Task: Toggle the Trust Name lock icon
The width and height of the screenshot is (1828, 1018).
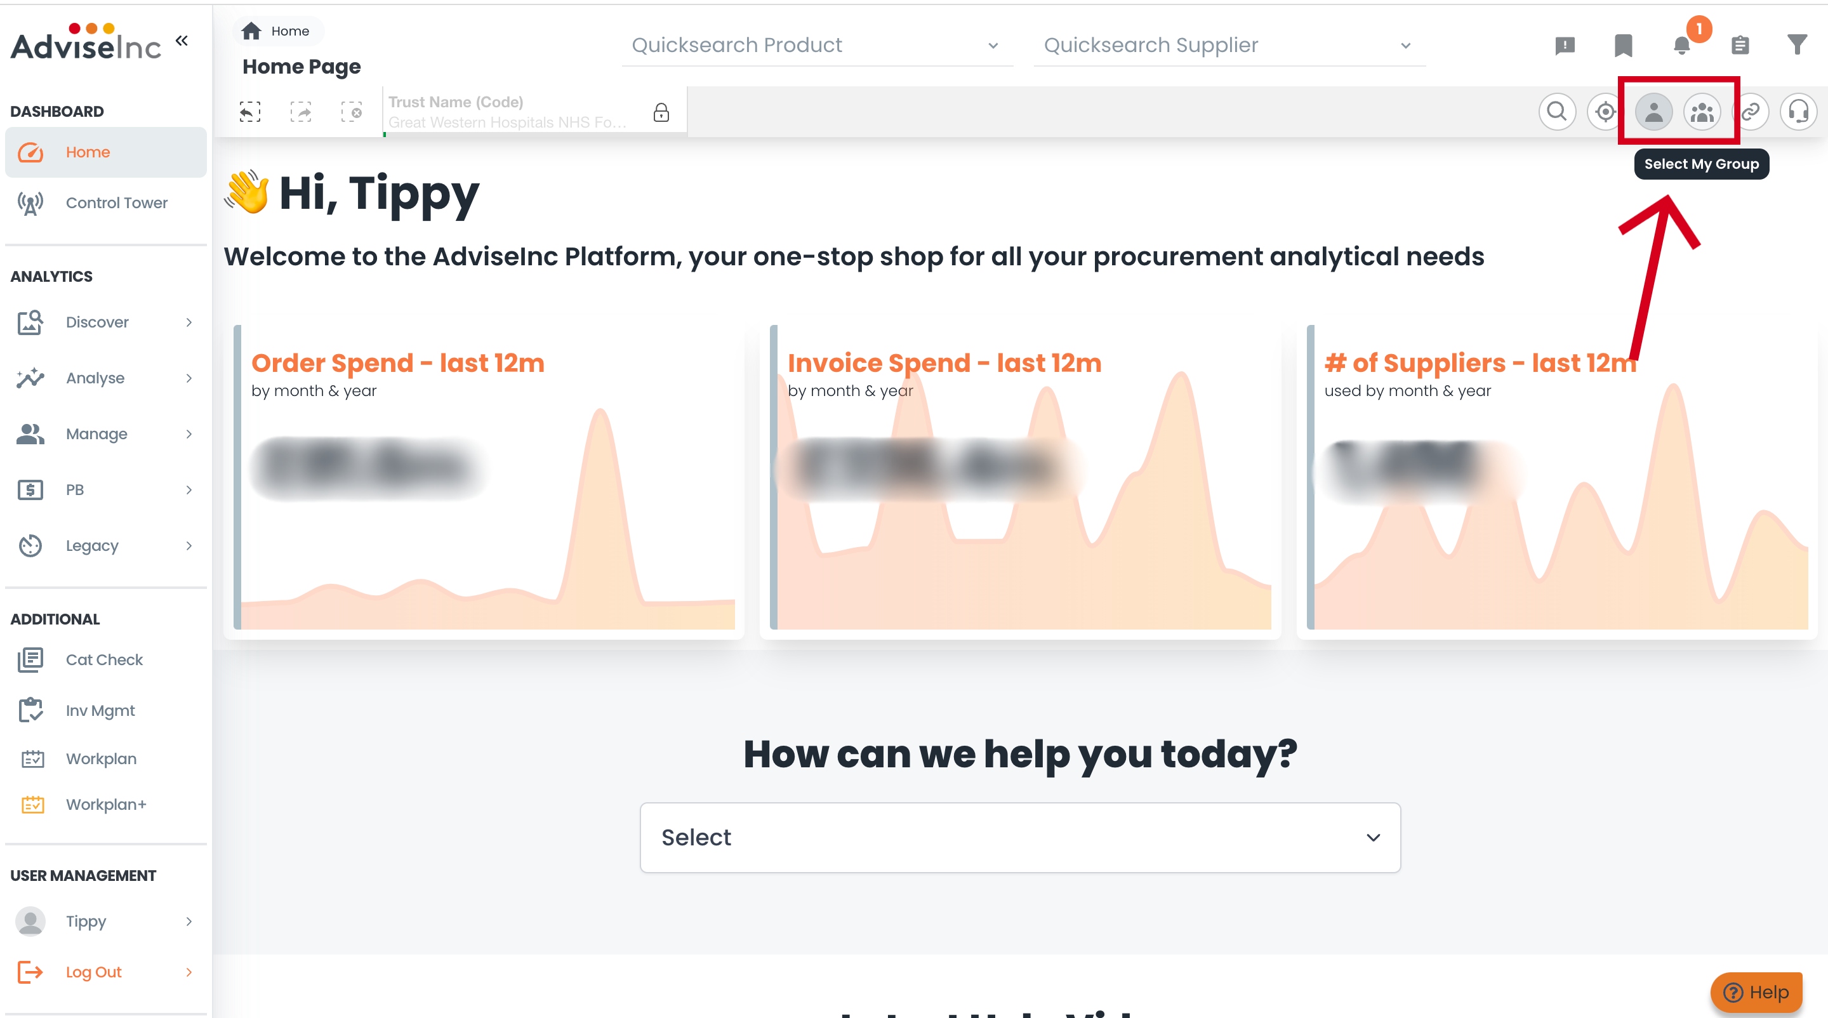Action: [661, 112]
